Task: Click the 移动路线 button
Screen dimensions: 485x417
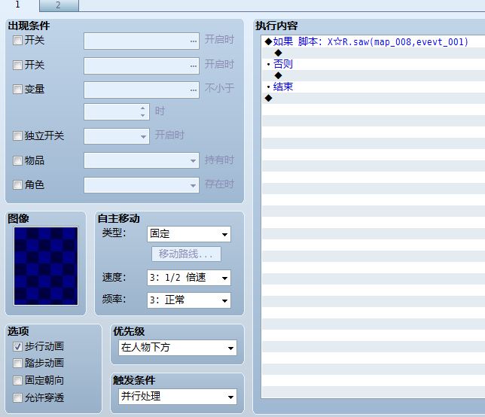Action: coord(186,254)
